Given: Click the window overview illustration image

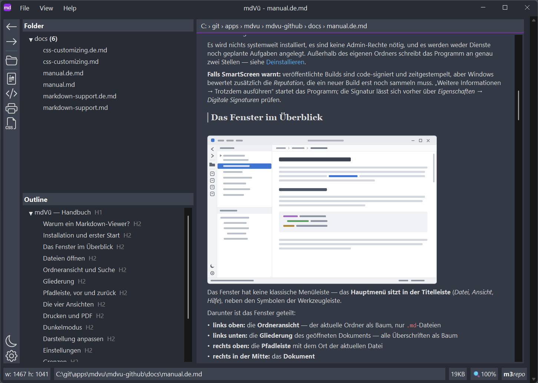Looking at the screenshot, I should tap(322, 210).
